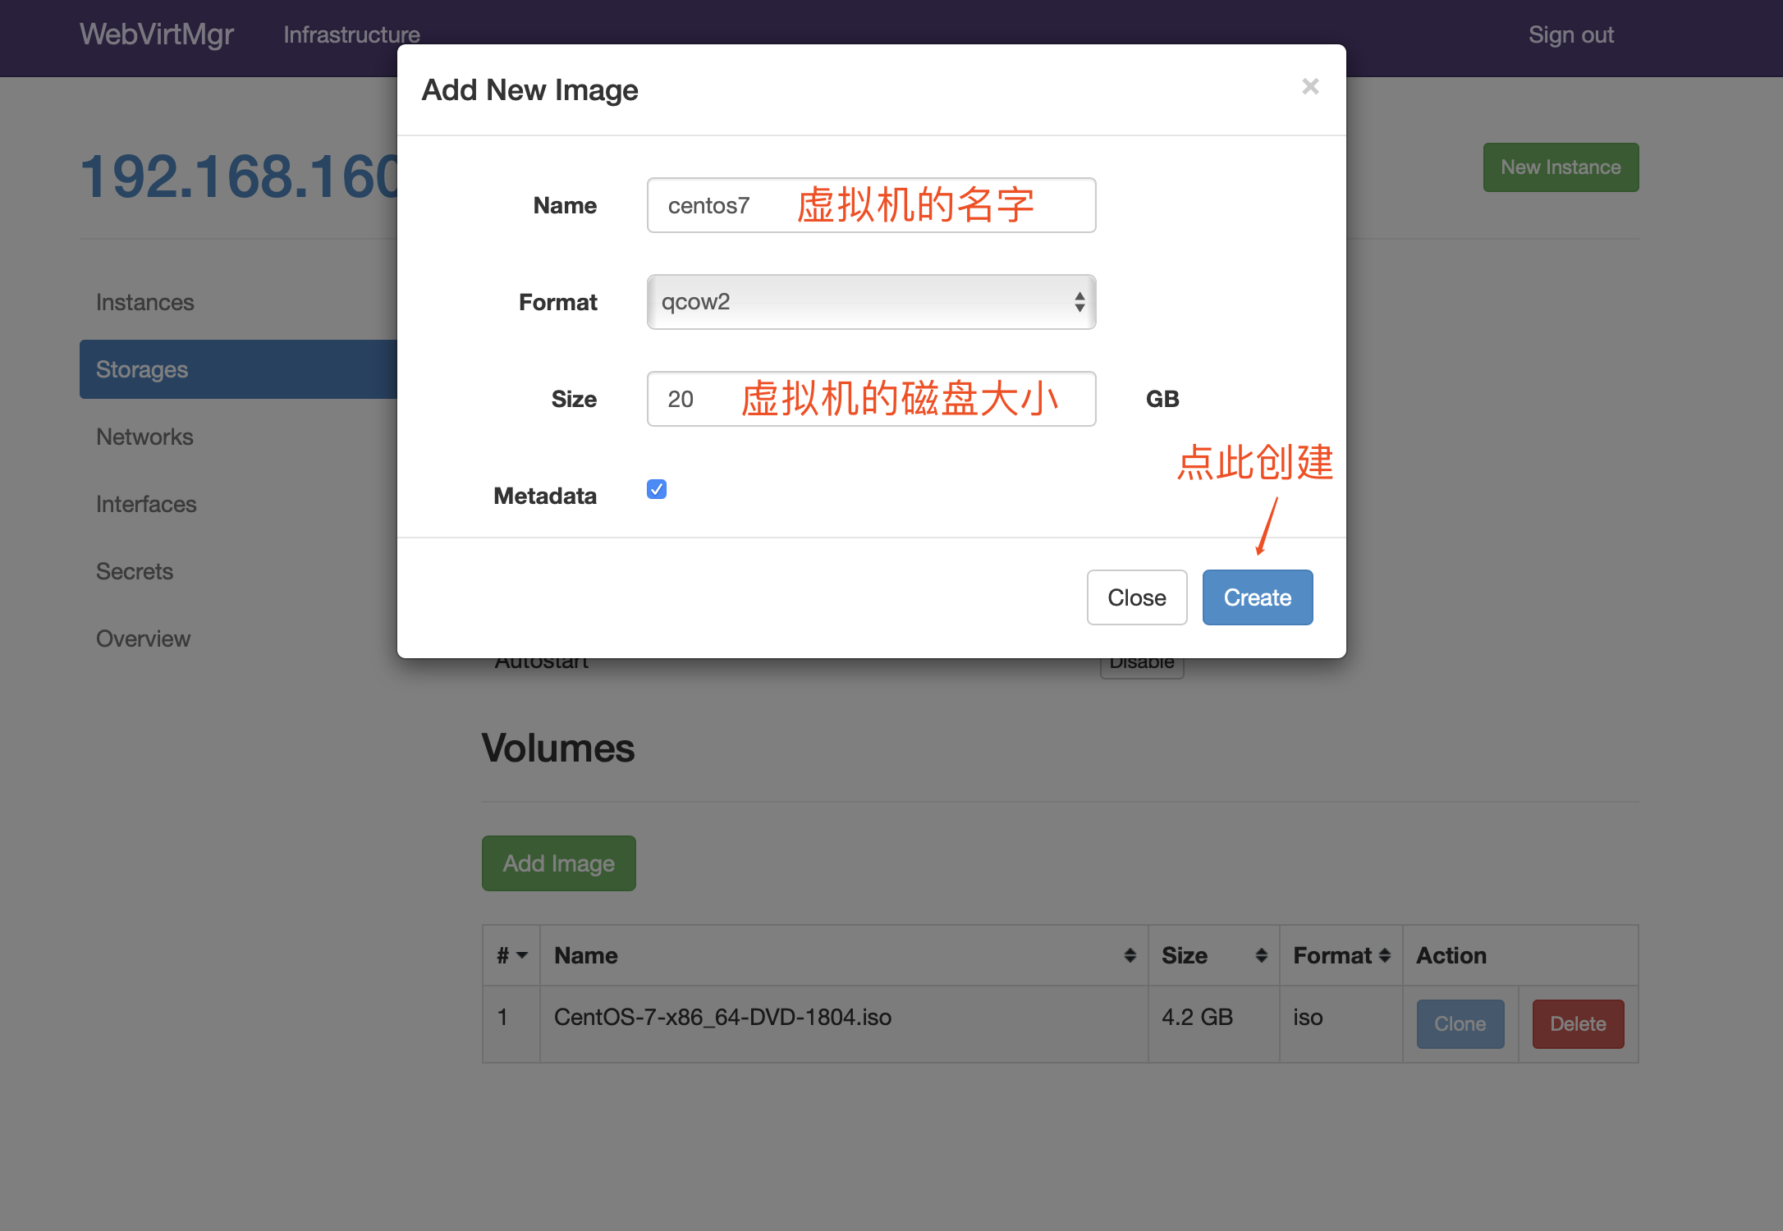Select the Networks sidebar item

144,437
